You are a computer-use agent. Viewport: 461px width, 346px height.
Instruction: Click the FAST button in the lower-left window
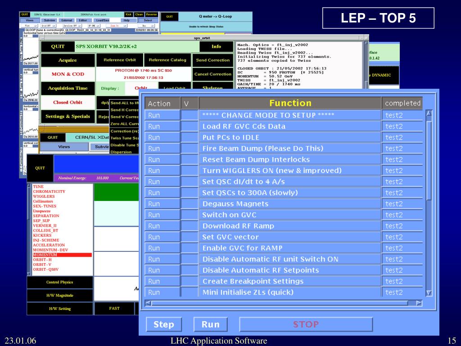tap(114, 309)
